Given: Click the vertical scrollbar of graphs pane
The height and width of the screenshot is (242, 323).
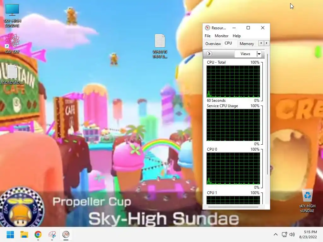Looking at the screenshot, I should pyautogui.click(x=267, y=114).
